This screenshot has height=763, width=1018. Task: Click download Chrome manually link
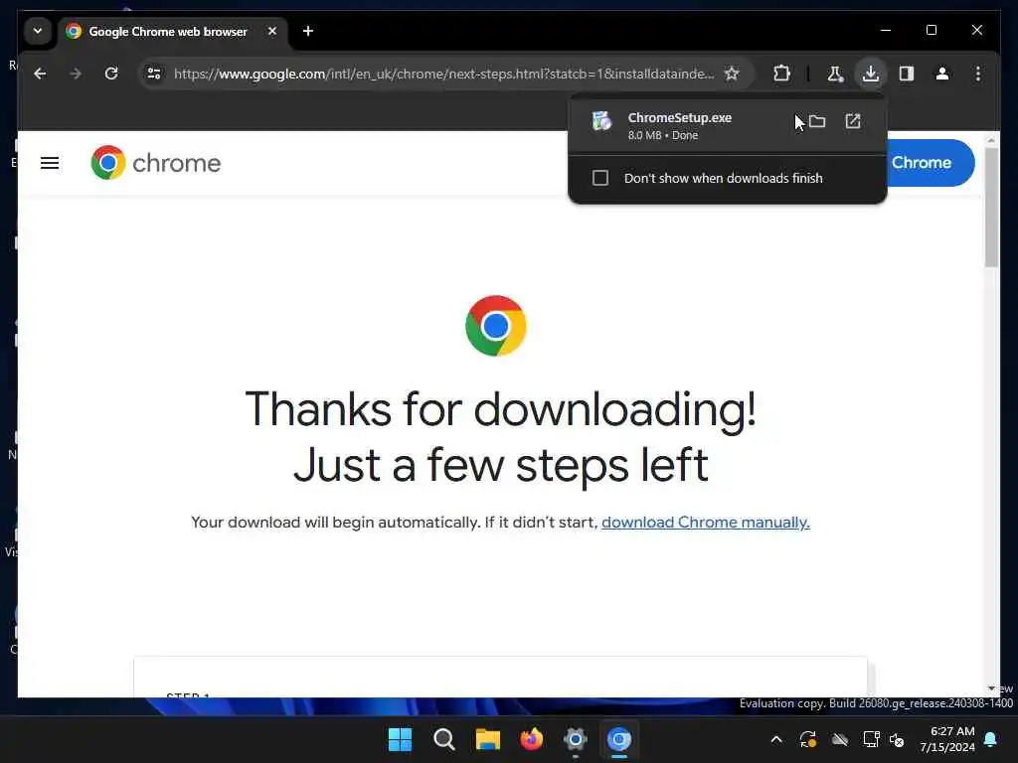coord(706,523)
